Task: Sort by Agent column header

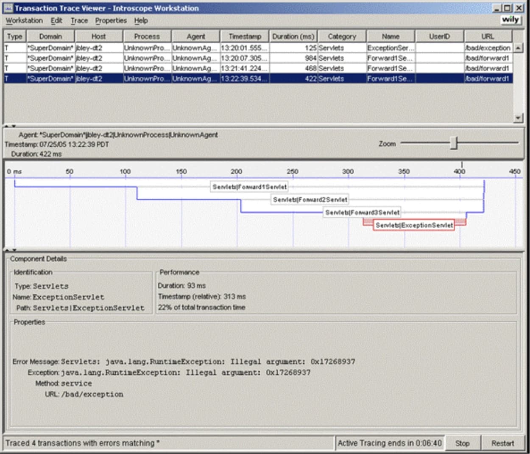Action: tap(196, 36)
